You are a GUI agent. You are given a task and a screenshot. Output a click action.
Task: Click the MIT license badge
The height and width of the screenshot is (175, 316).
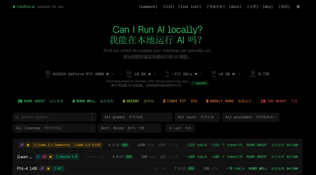pyautogui.click(x=58, y=168)
